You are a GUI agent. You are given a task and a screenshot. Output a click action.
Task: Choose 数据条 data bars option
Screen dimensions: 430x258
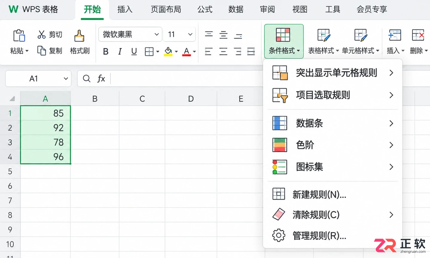pos(333,123)
